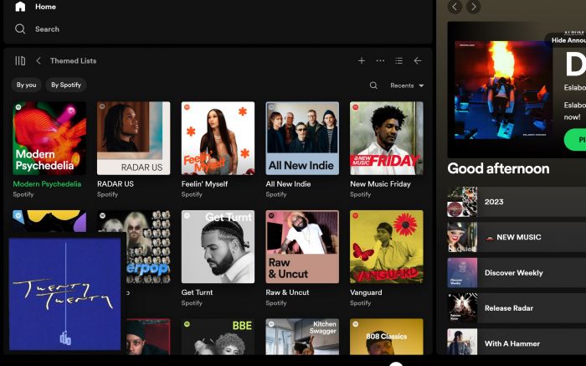This screenshot has height=366, width=586.
Task: Open Kitchen Swagger playlist cover
Action: [x=302, y=337]
